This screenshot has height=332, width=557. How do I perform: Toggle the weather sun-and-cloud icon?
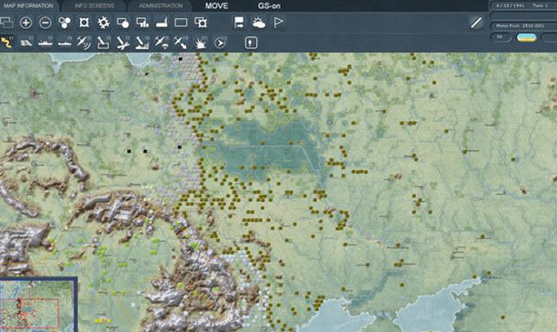[x=259, y=23]
